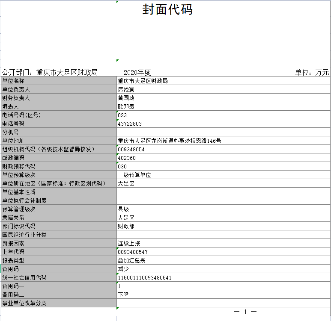Image resolution: width=331 pixels, height=321 pixels.
Task: Select the value '一级预算单位'
Action: [x=134, y=175]
